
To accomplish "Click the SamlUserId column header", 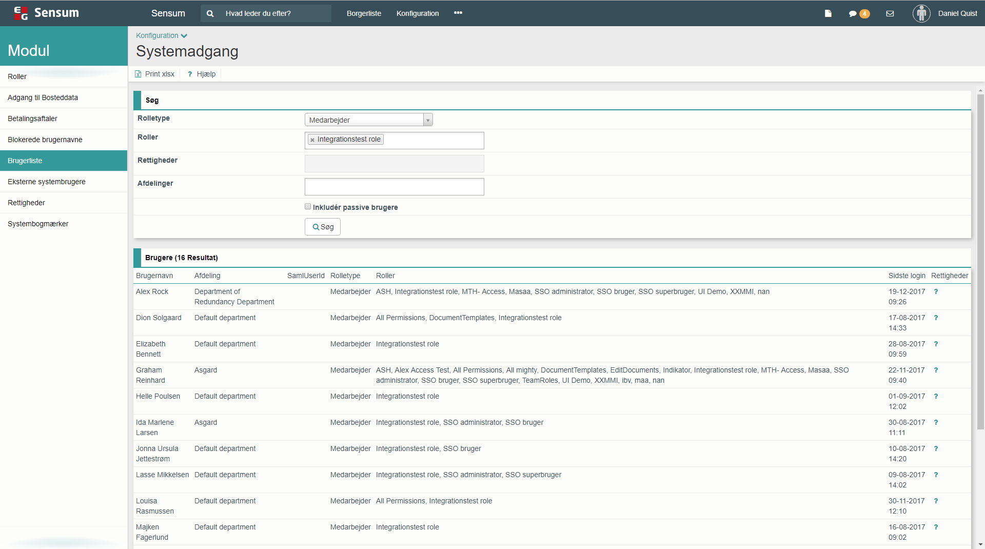I will [306, 276].
